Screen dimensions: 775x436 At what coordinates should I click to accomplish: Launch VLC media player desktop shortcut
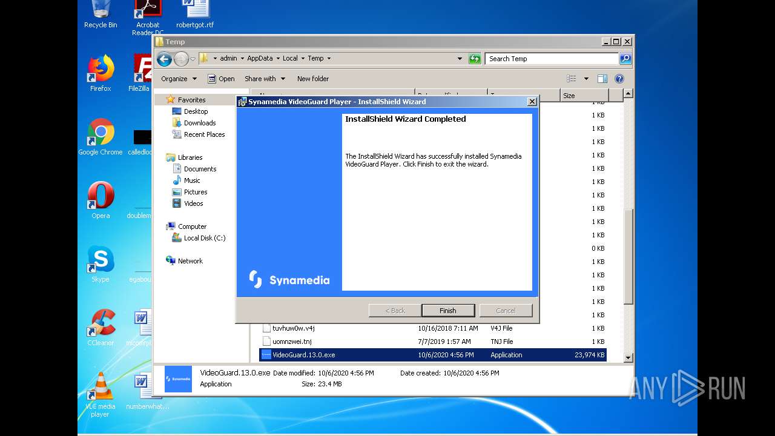pos(101,395)
